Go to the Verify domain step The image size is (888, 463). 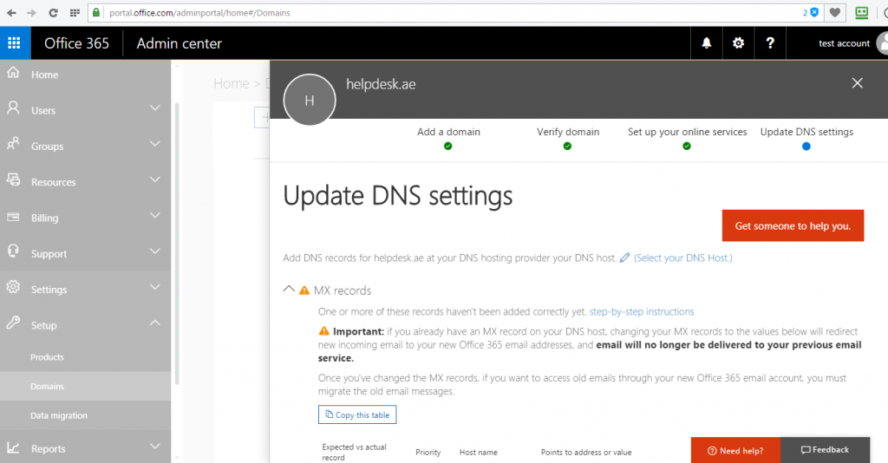pyautogui.click(x=568, y=138)
